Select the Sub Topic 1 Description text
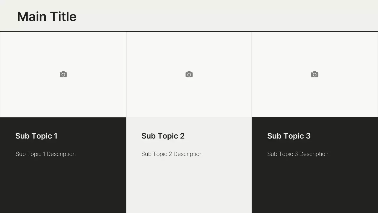Image resolution: width=378 pixels, height=213 pixels. pyautogui.click(x=45, y=154)
